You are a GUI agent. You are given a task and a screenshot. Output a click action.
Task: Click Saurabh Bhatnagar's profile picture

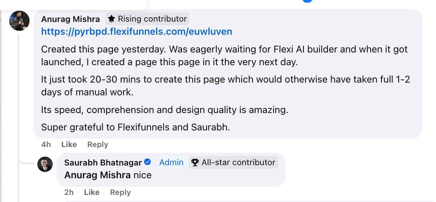[x=45, y=164]
